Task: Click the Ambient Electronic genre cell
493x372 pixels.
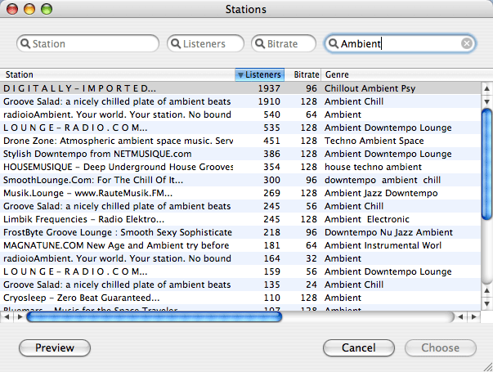Action: pyautogui.click(x=367, y=219)
